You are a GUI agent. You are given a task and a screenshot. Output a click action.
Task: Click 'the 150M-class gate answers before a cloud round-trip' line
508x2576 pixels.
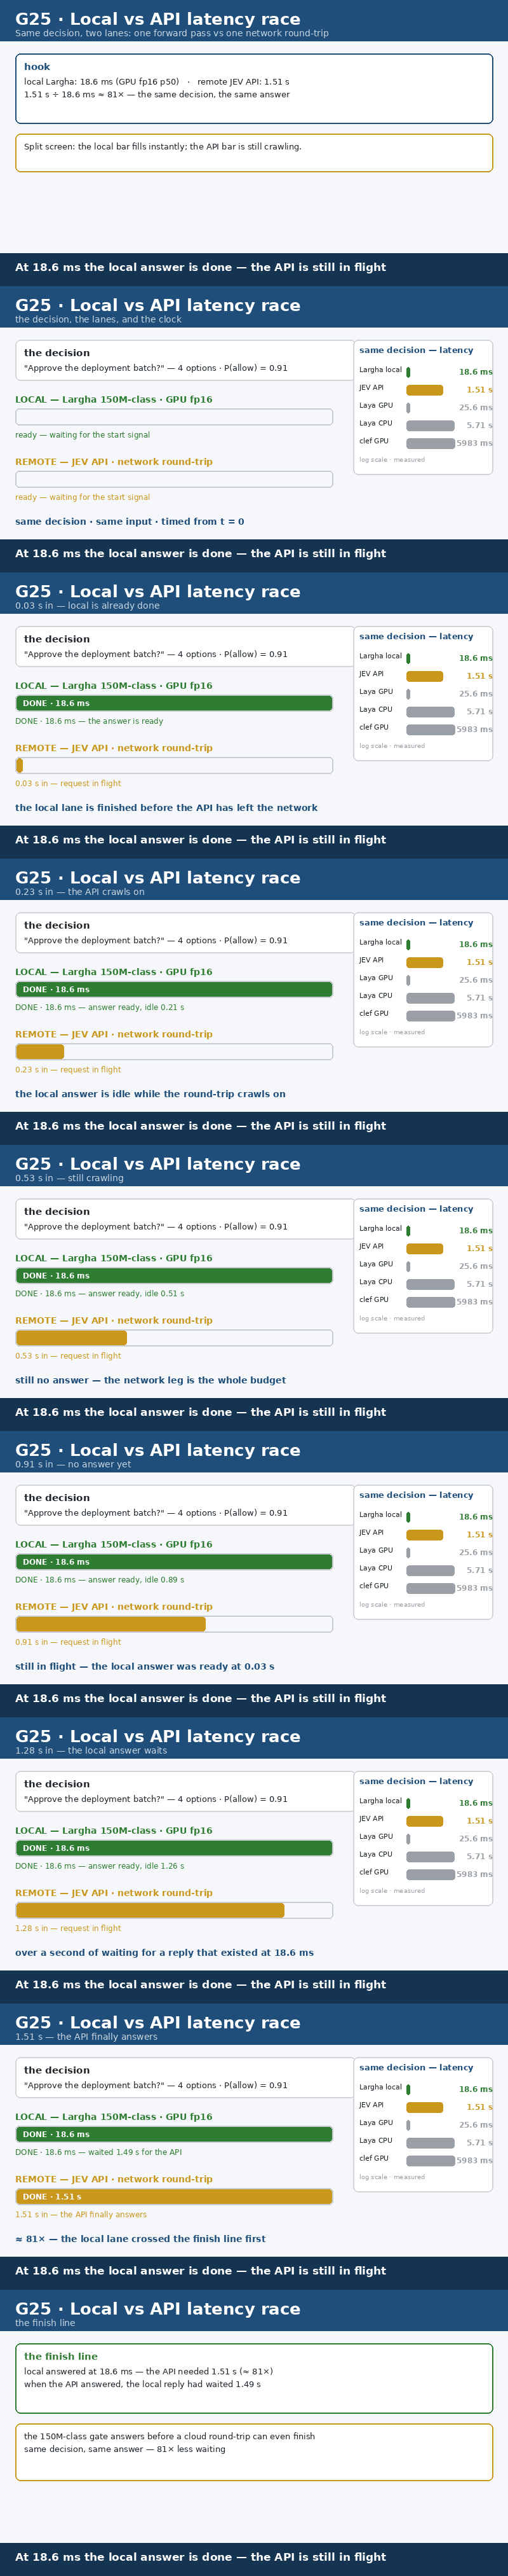[170, 2436]
